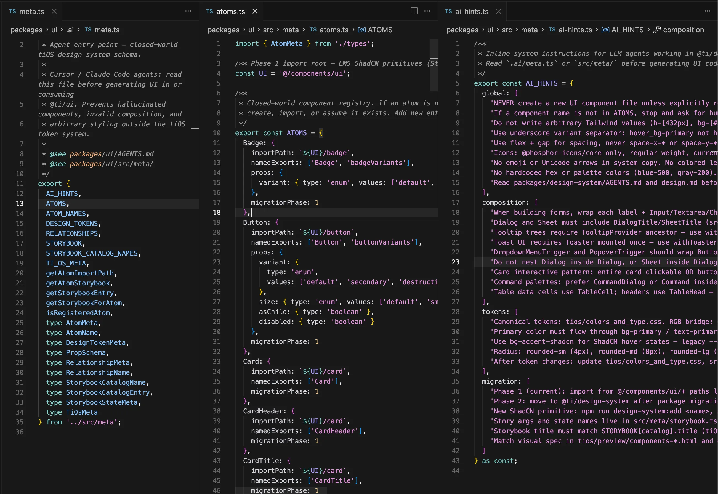Click AI_HINTS export in meta.ts
The image size is (718, 494).
[x=62, y=193]
